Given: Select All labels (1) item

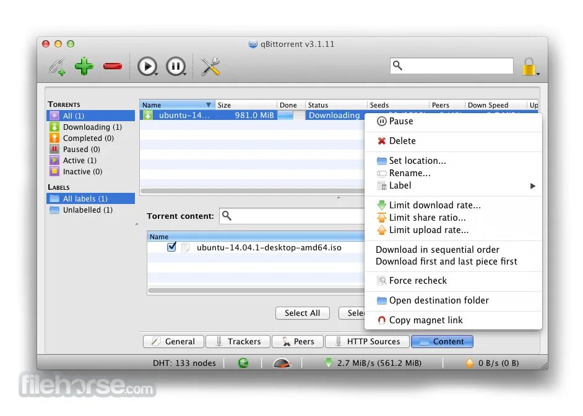Looking at the screenshot, I should (91, 198).
